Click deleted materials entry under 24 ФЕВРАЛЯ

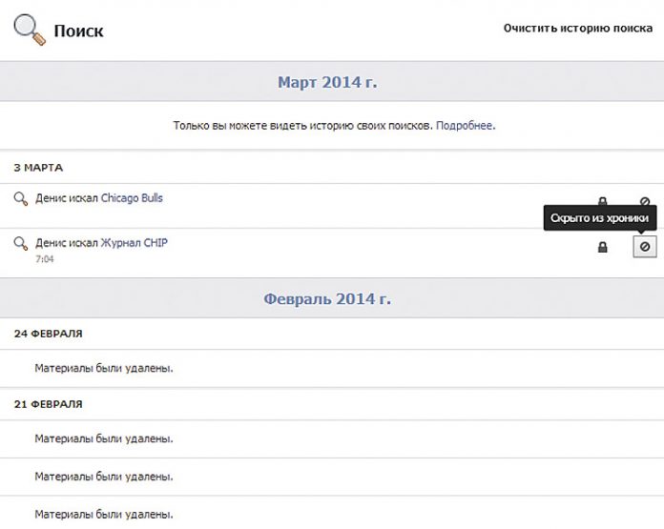pos(104,368)
